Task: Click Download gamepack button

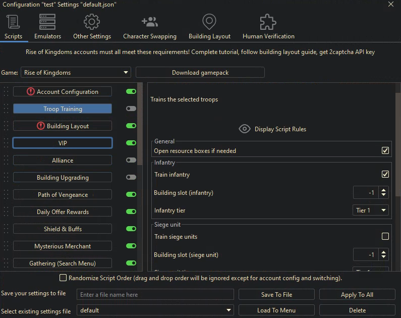Action: click(x=200, y=72)
